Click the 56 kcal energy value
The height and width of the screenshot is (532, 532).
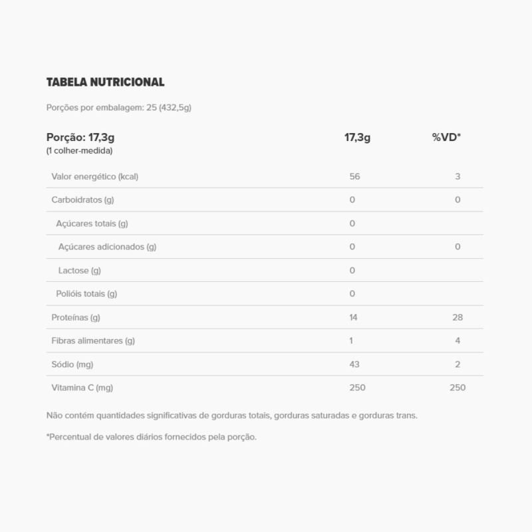(354, 177)
